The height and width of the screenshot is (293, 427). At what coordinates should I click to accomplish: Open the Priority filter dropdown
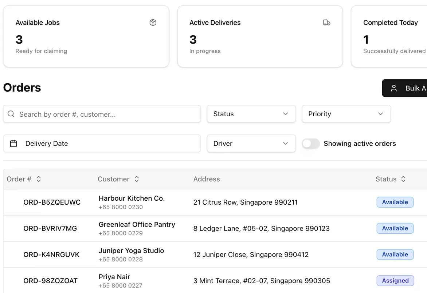point(346,114)
